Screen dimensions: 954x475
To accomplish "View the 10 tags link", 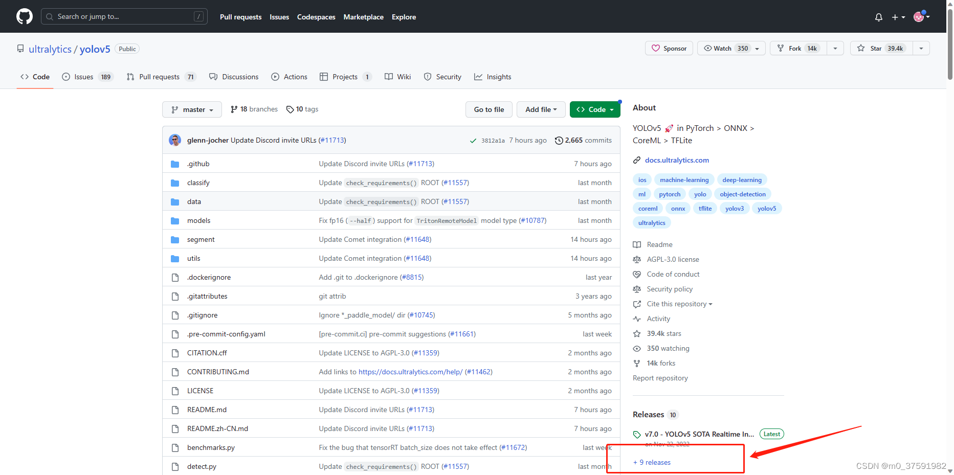I will (x=302, y=109).
